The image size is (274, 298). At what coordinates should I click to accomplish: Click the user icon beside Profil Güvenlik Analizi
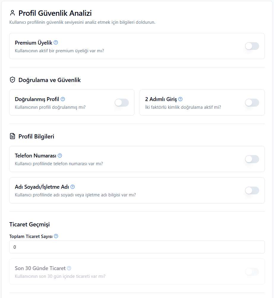point(12,13)
